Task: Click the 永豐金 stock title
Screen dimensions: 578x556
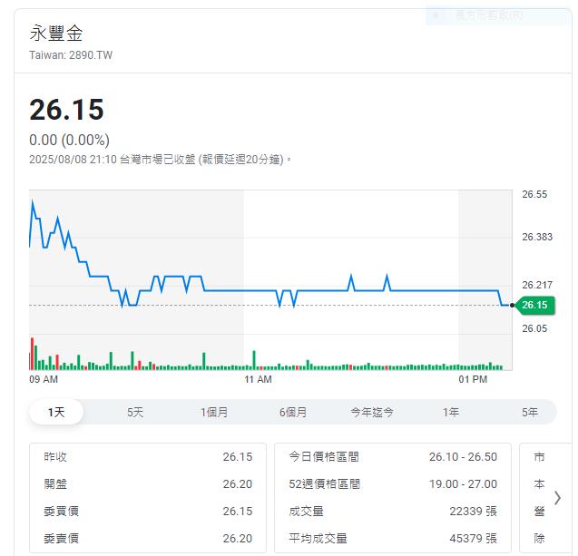Action: [x=56, y=34]
